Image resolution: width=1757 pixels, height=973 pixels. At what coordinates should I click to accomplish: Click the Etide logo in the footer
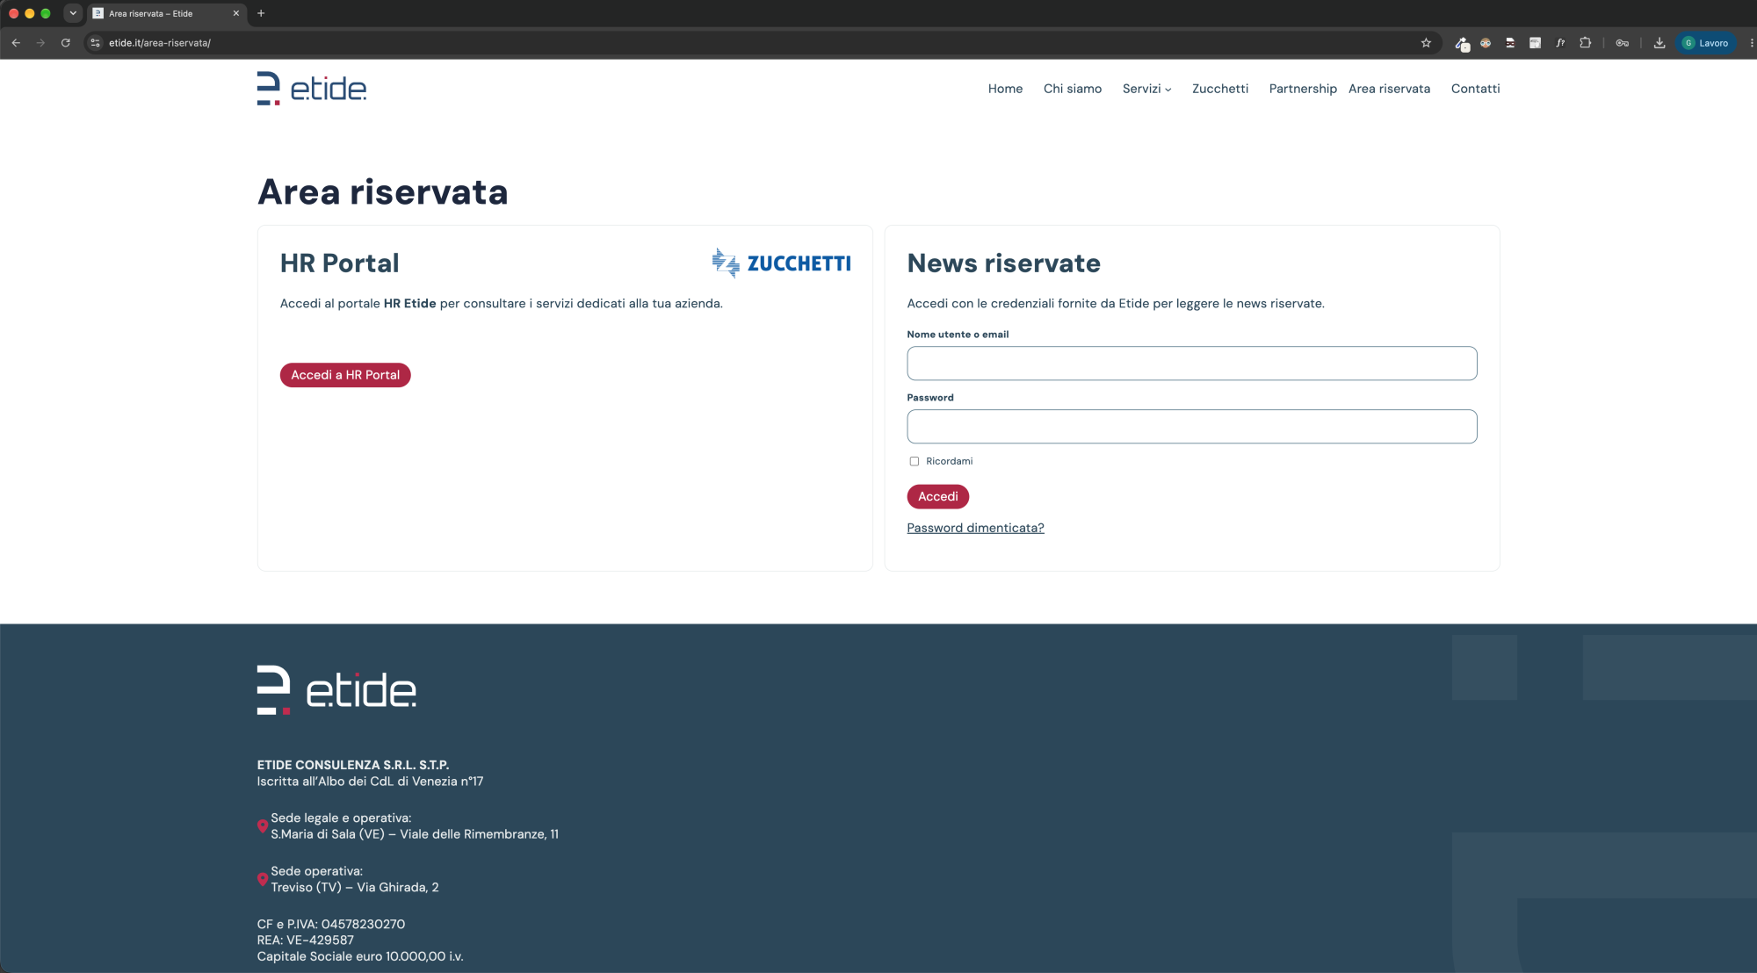[x=336, y=690]
